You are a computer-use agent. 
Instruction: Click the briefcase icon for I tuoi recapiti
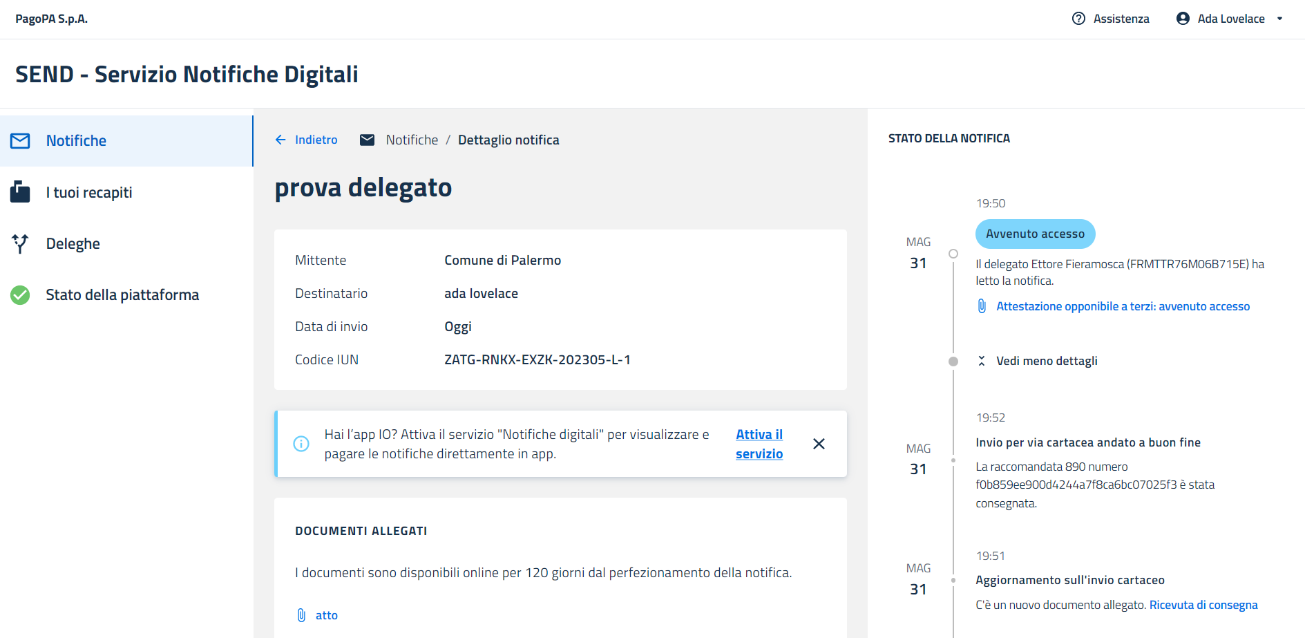tap(20, 192)
